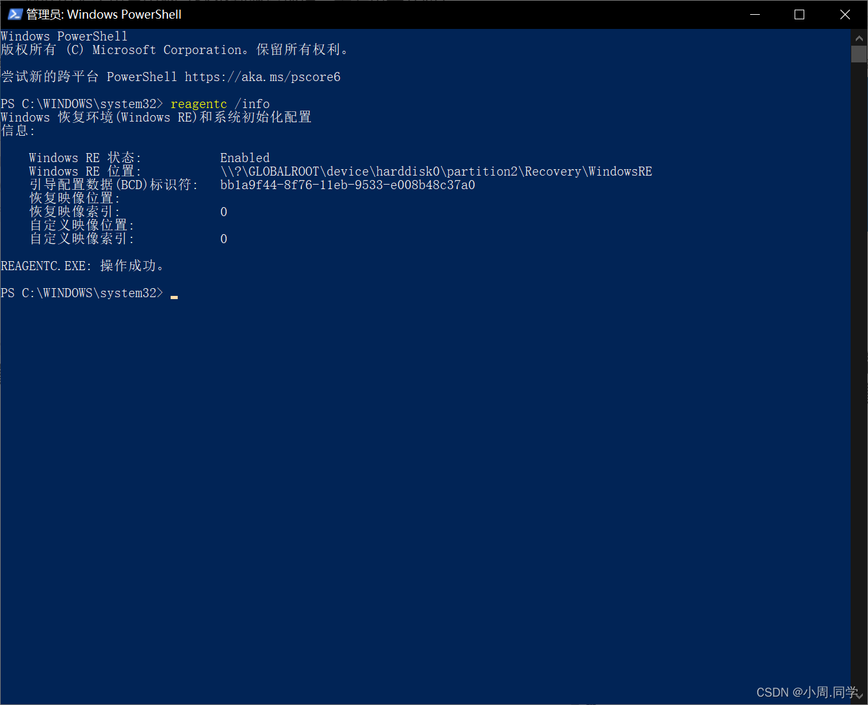Click the '恢复映像位置:' label
This screenshot has width=868, height=705.
tap(75, 198)
